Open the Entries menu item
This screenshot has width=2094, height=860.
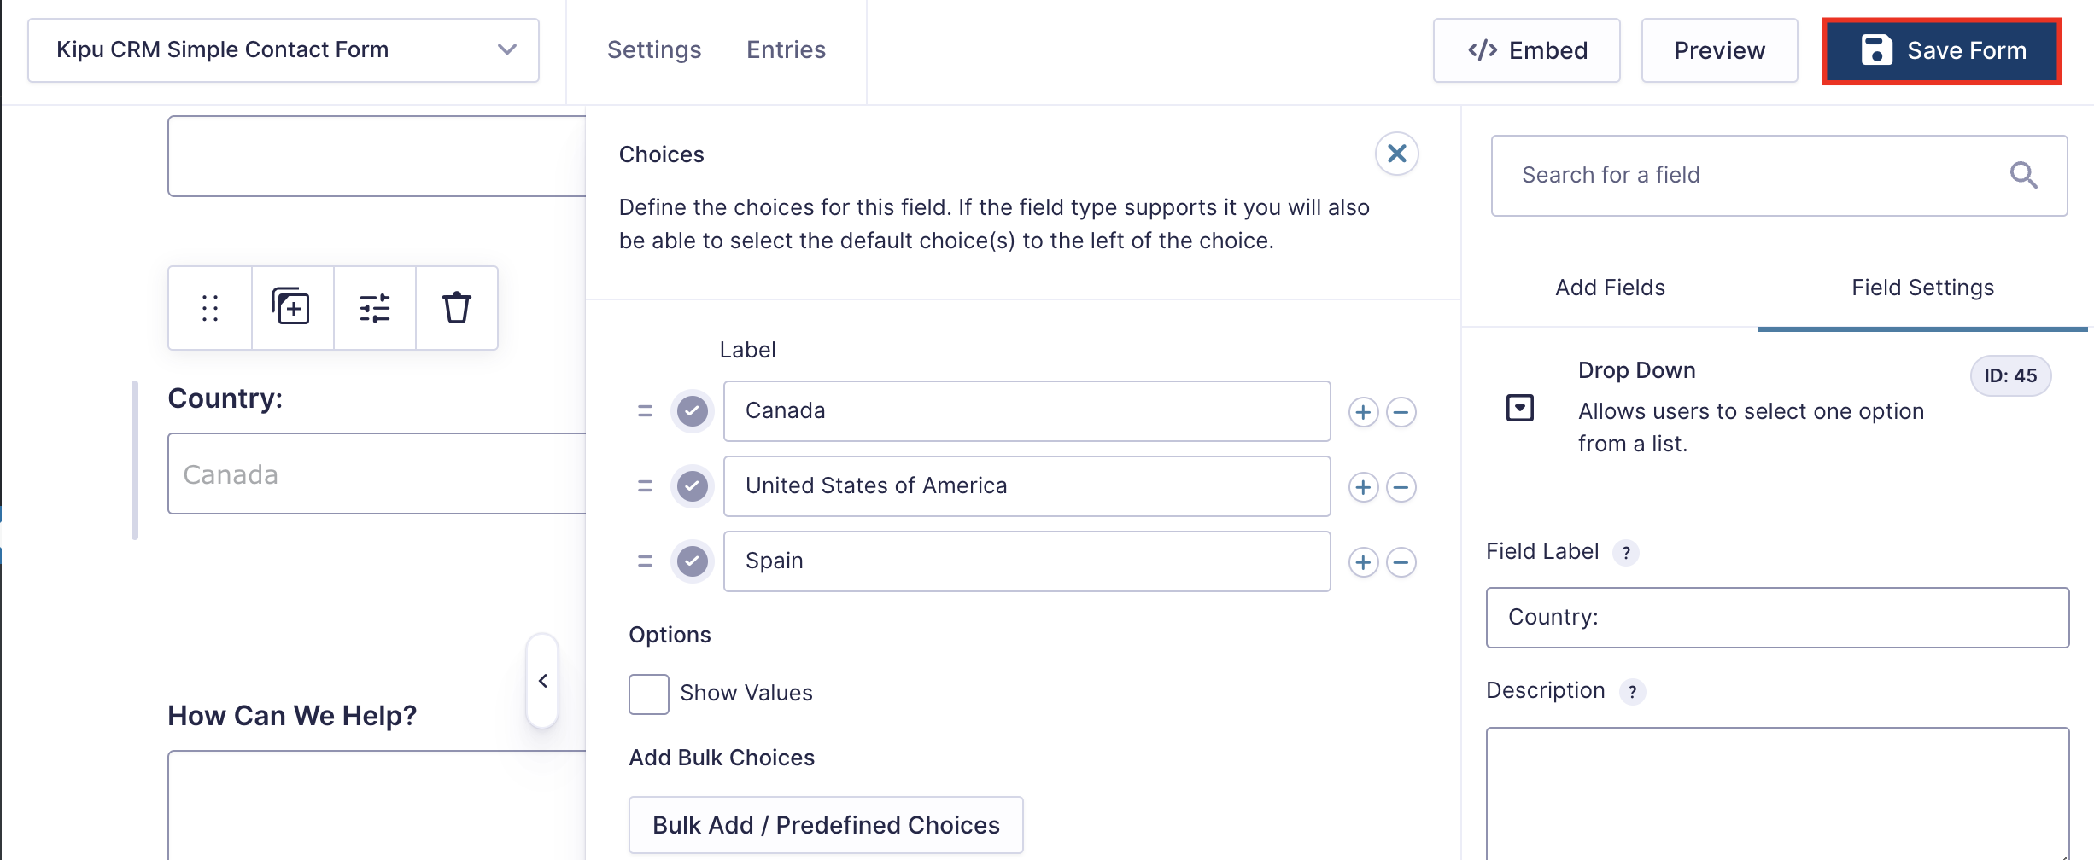[786, 50]
